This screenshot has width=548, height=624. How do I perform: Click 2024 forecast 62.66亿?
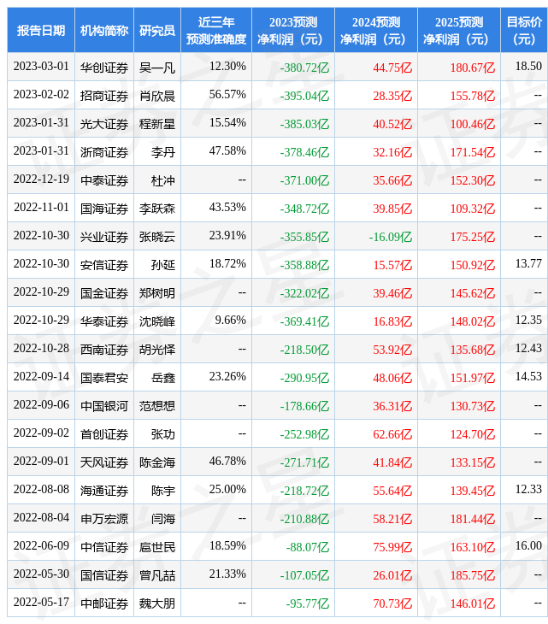[x=392, y=434]
